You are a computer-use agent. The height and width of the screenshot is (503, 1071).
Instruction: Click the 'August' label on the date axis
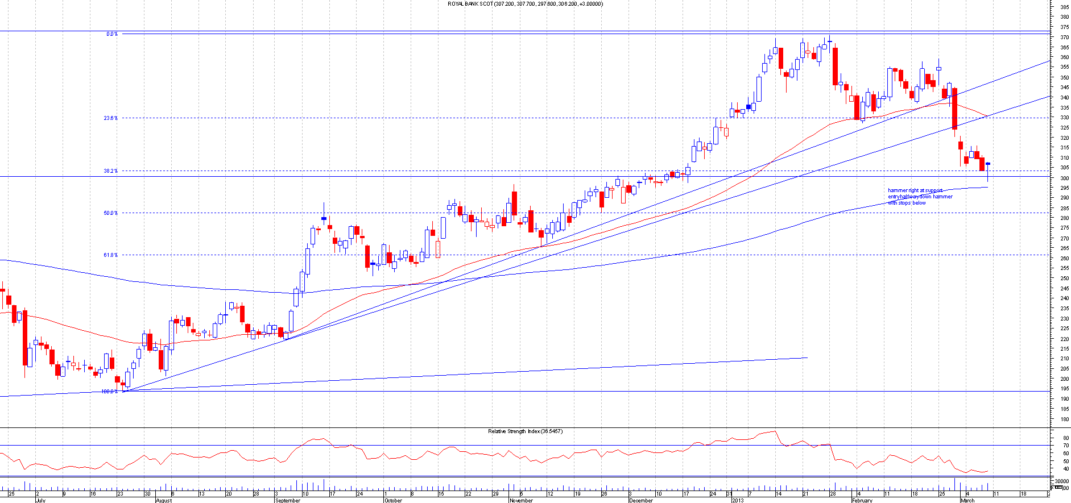163,501
